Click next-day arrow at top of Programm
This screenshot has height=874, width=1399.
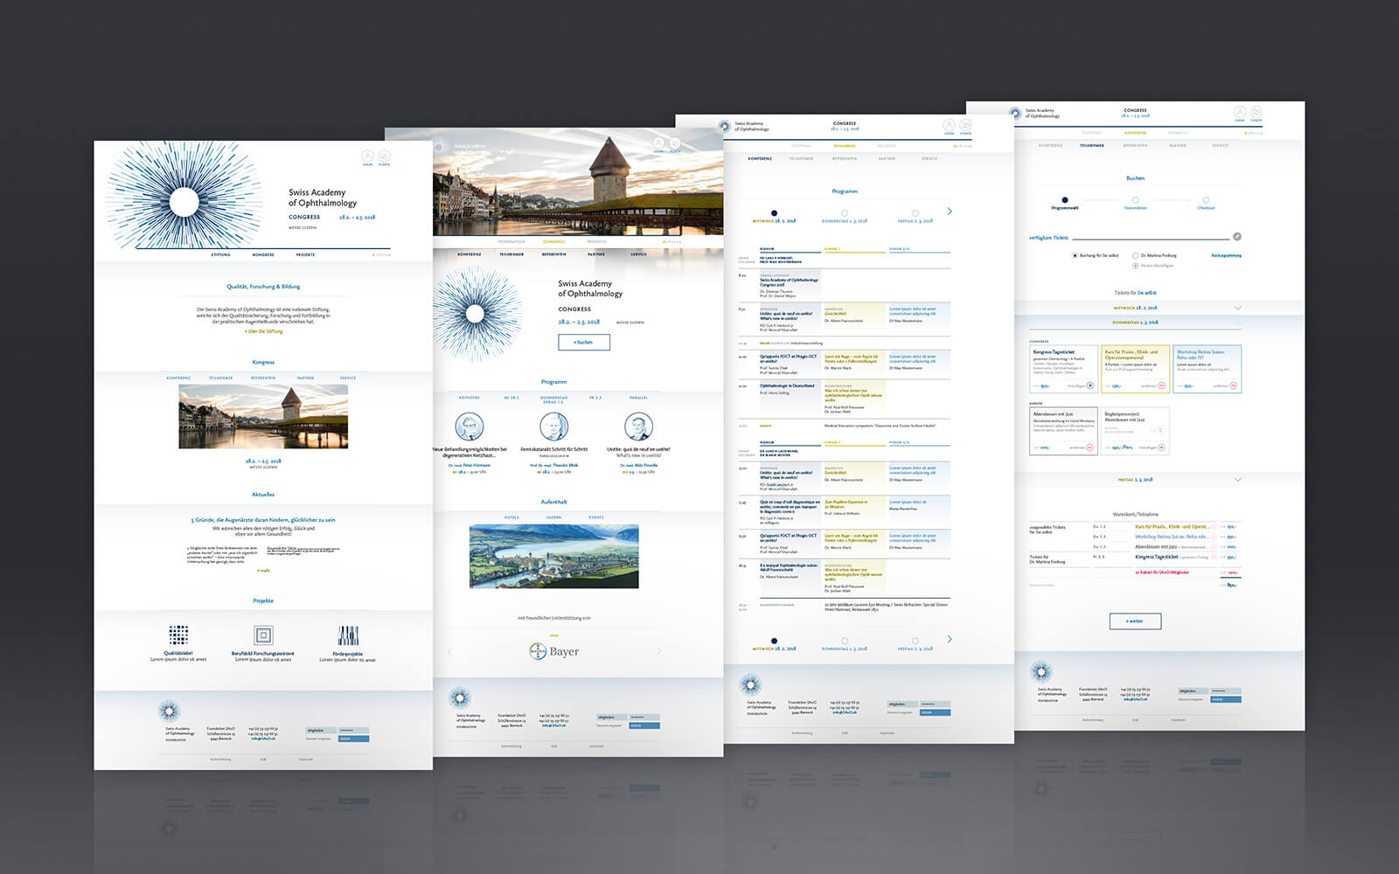[950, 212]
